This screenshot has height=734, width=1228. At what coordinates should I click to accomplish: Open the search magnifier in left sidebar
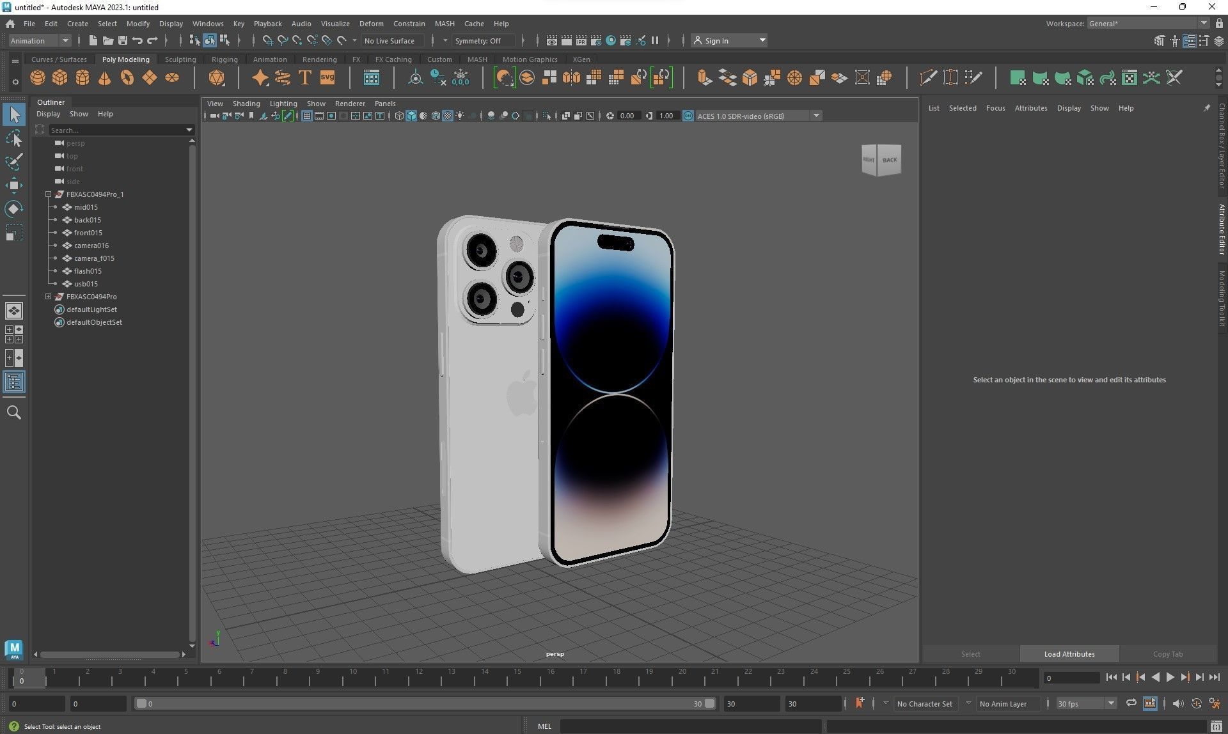(14, 412)
